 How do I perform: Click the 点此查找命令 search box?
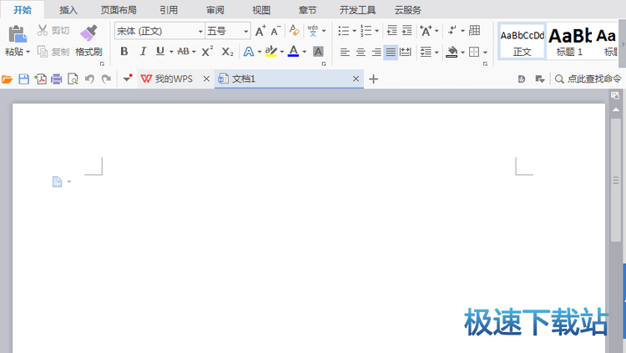588,79
